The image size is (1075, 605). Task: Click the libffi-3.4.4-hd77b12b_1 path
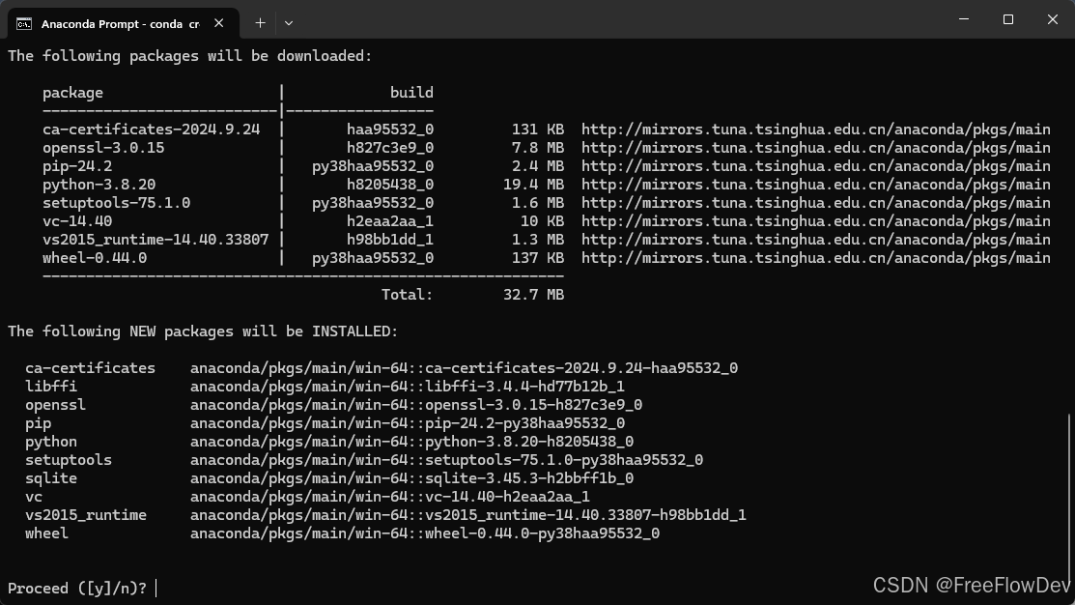pos(408,387)
